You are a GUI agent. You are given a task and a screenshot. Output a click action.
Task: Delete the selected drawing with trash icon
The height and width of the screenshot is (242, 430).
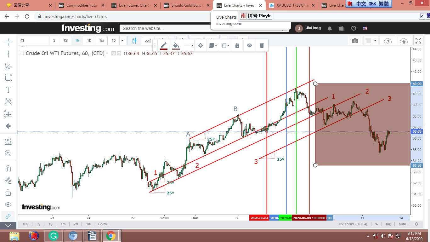[262, 45]
